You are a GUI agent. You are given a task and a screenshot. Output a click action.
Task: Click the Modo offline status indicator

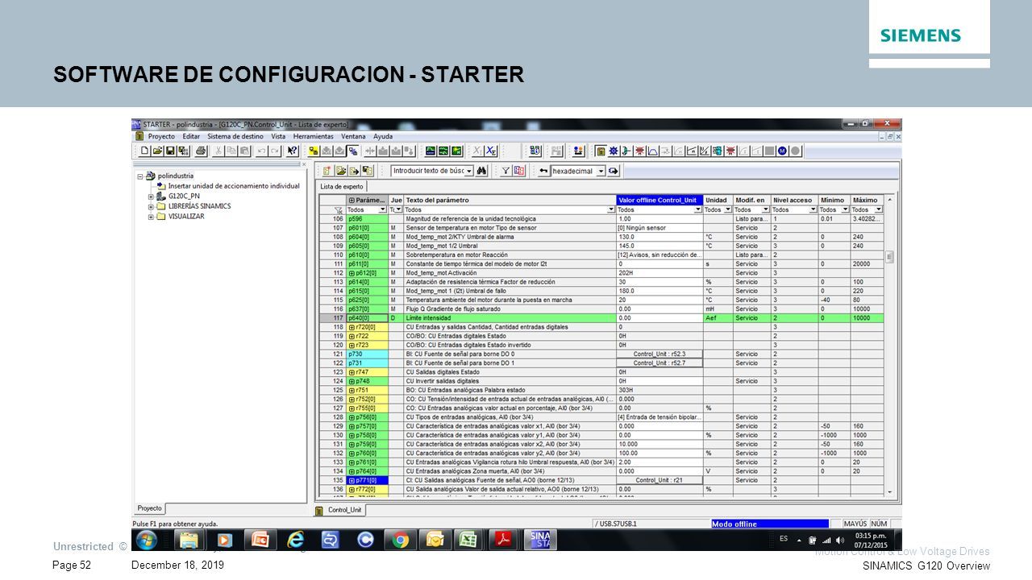(769, 524)
